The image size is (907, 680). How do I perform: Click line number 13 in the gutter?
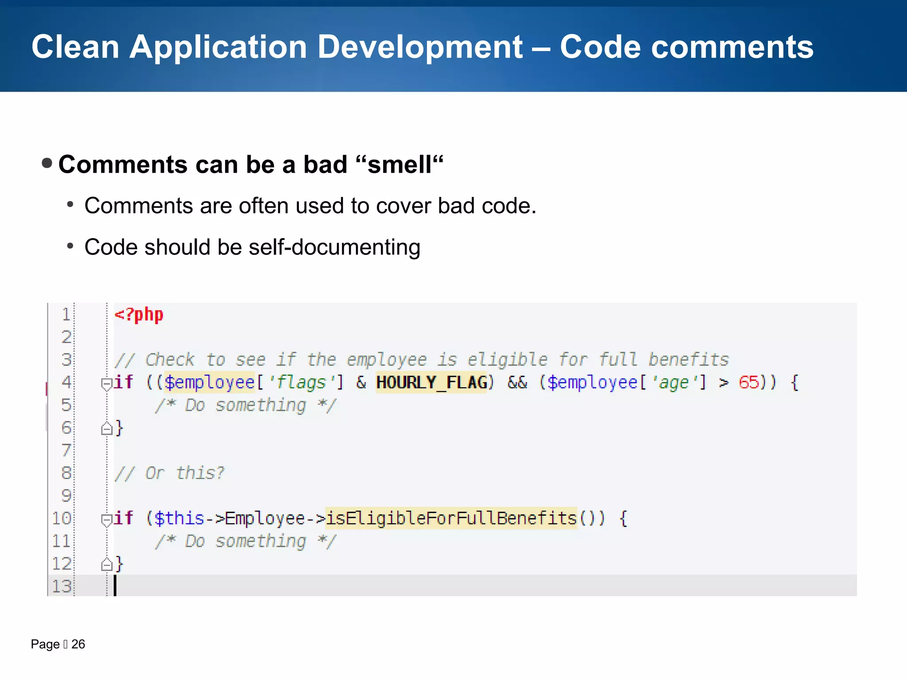point(62,587)
